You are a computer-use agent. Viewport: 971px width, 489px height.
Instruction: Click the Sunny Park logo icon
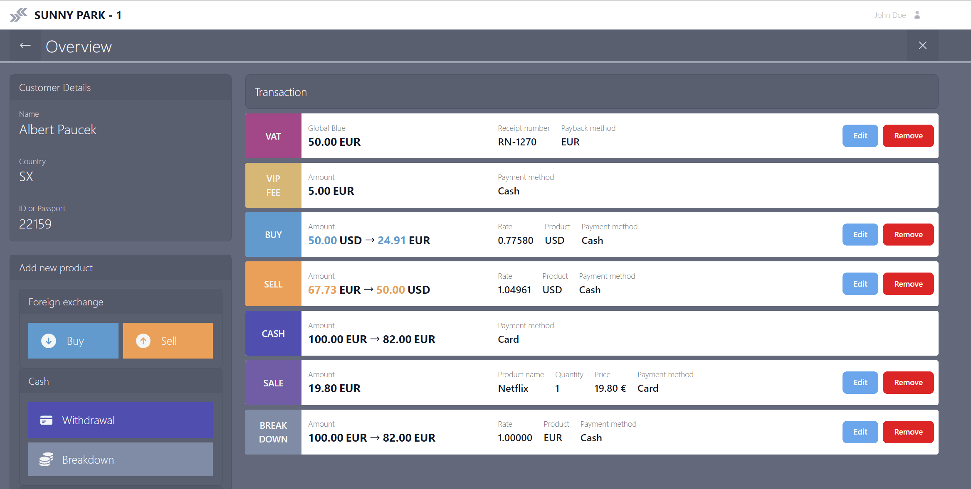click(x=19, y=15)
